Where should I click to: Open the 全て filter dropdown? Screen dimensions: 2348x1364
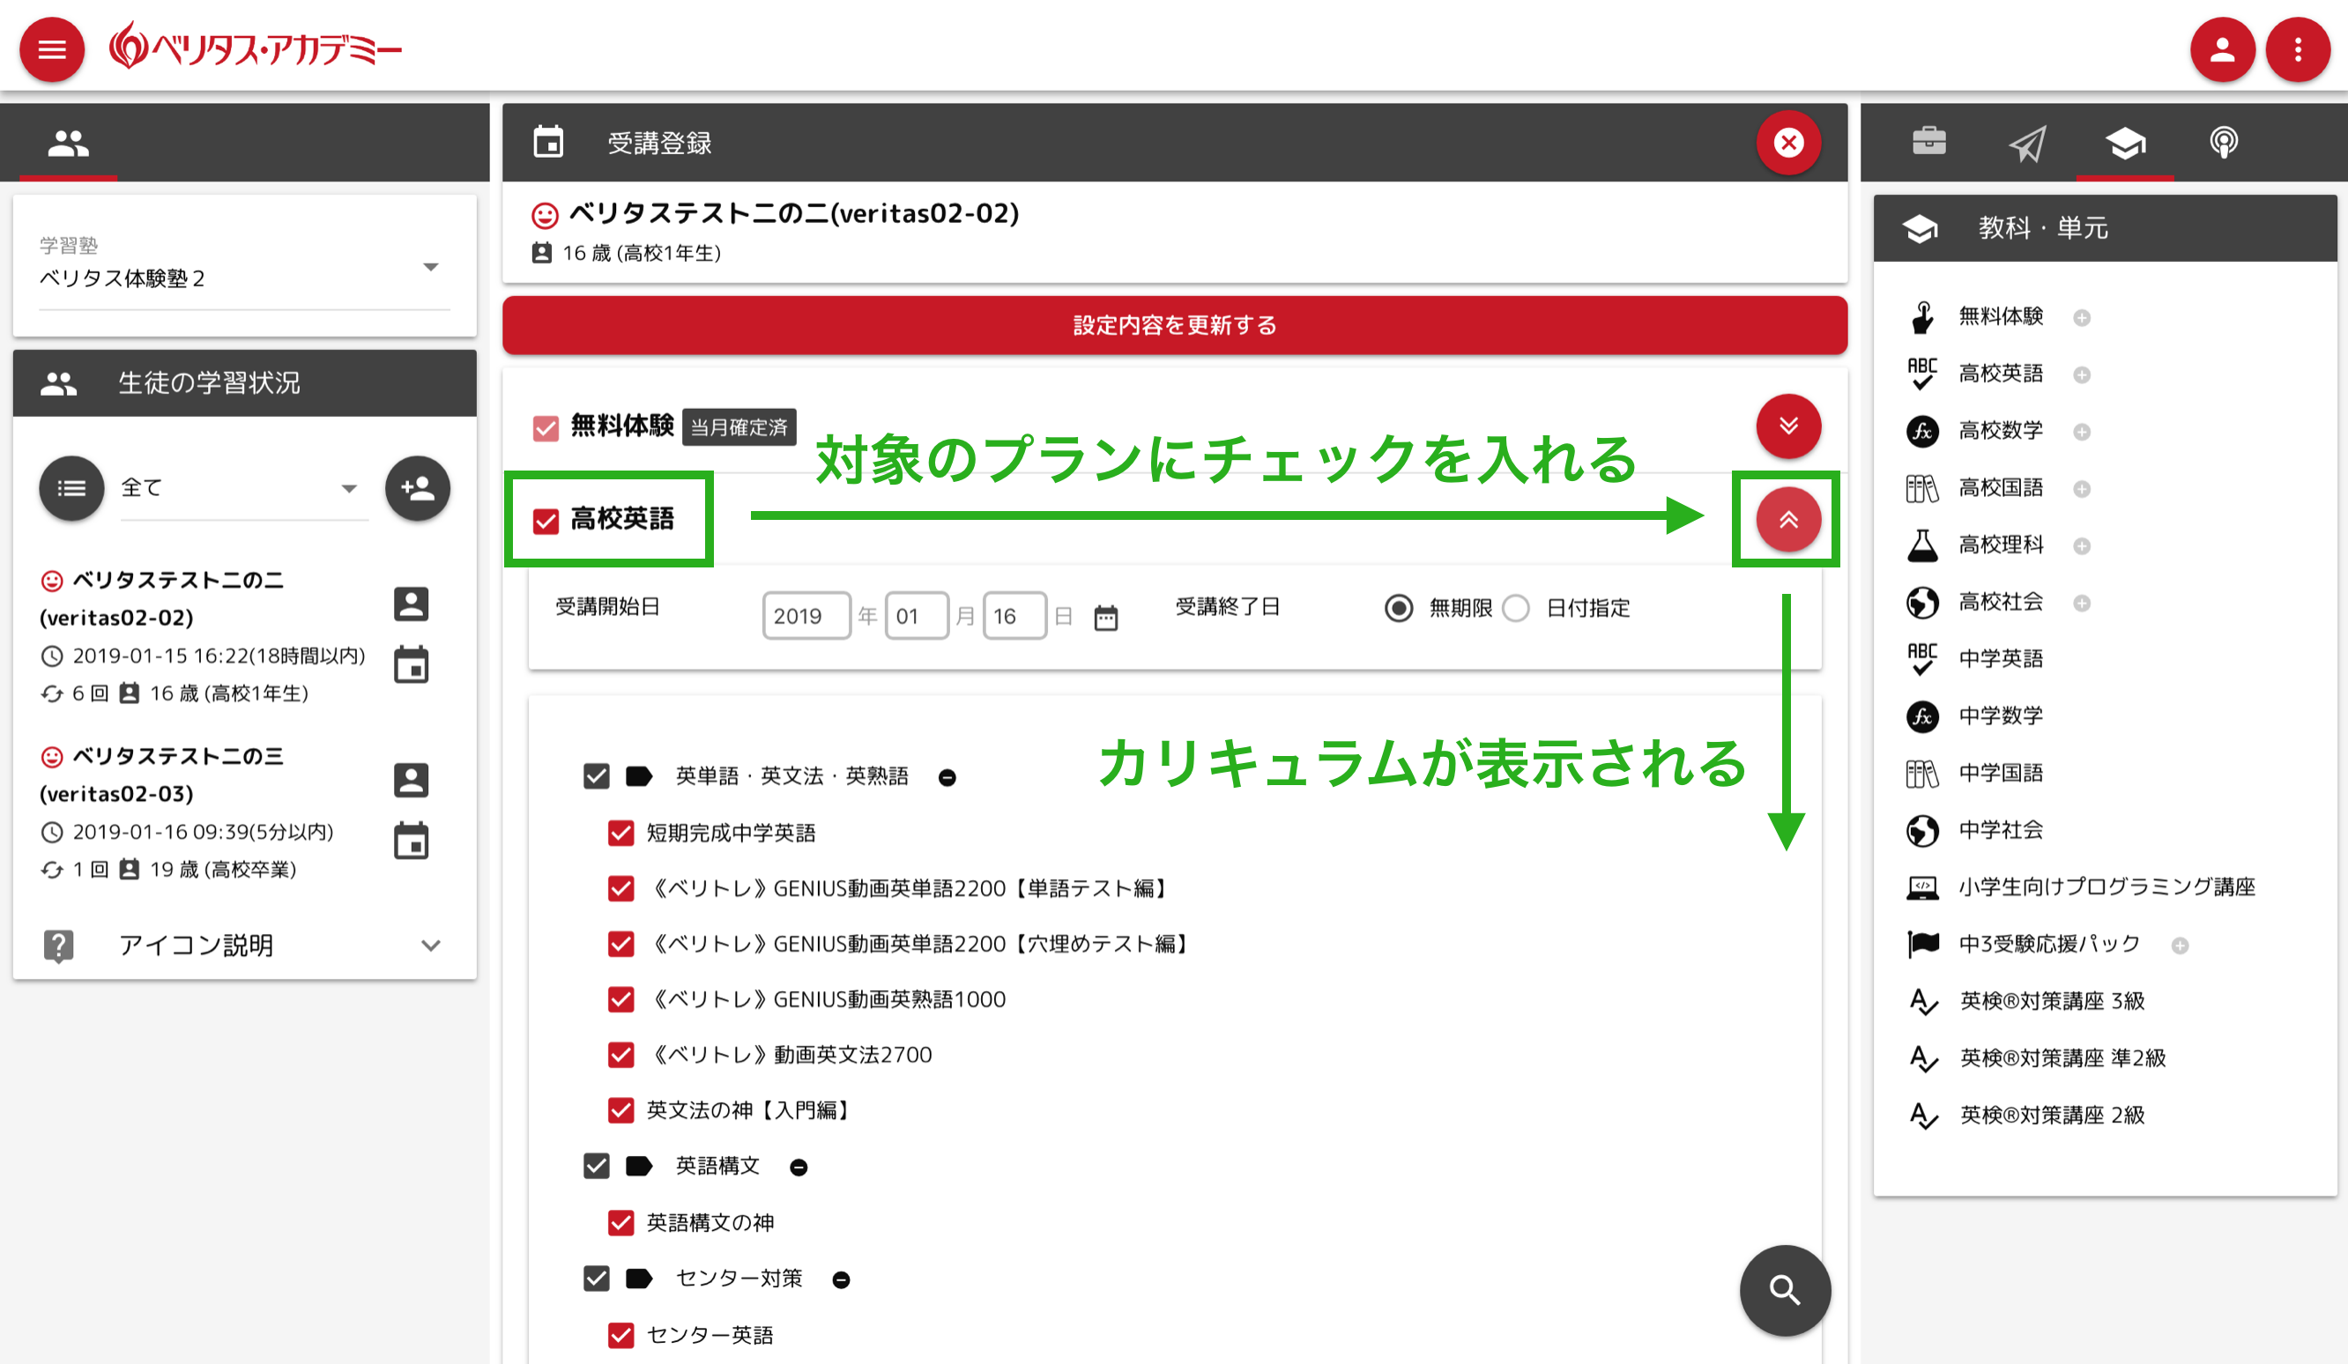point(244,488)
